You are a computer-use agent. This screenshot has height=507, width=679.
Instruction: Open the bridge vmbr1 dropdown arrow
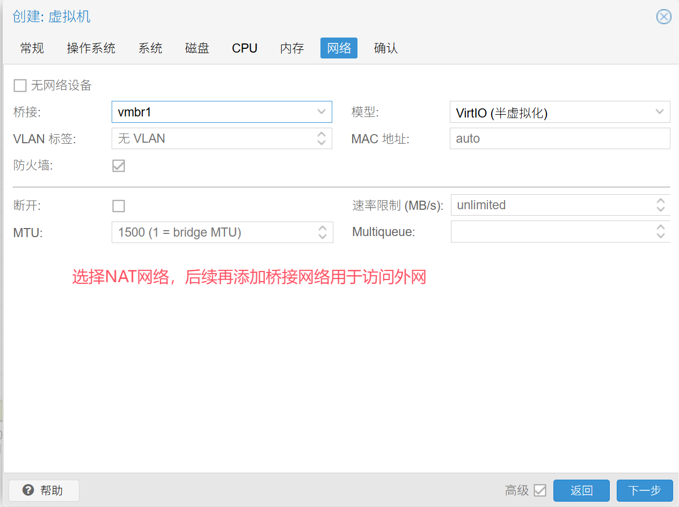pyautogui.click(x=322, y=112)
